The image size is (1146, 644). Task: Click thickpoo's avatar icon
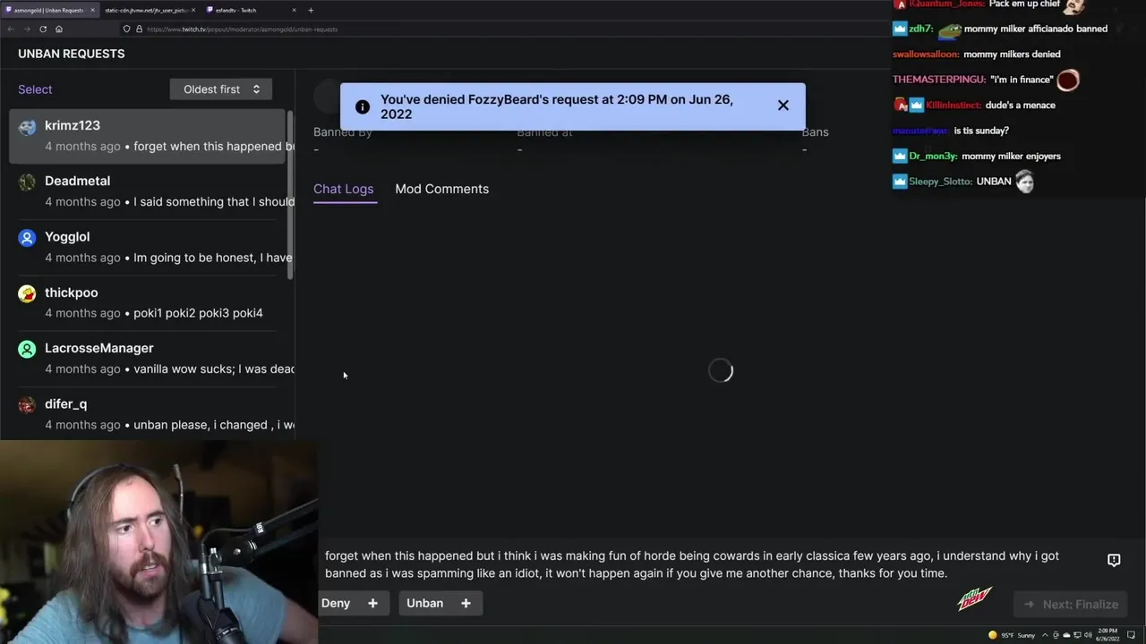[x=27, y=292]
